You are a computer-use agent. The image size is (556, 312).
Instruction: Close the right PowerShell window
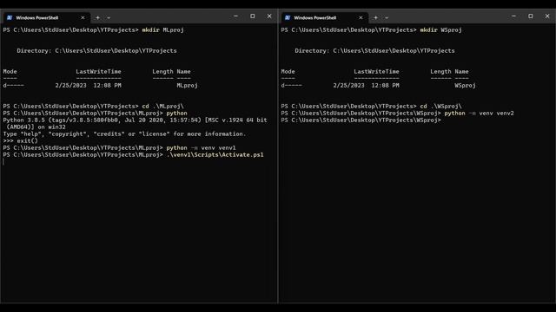pos(547,16)
